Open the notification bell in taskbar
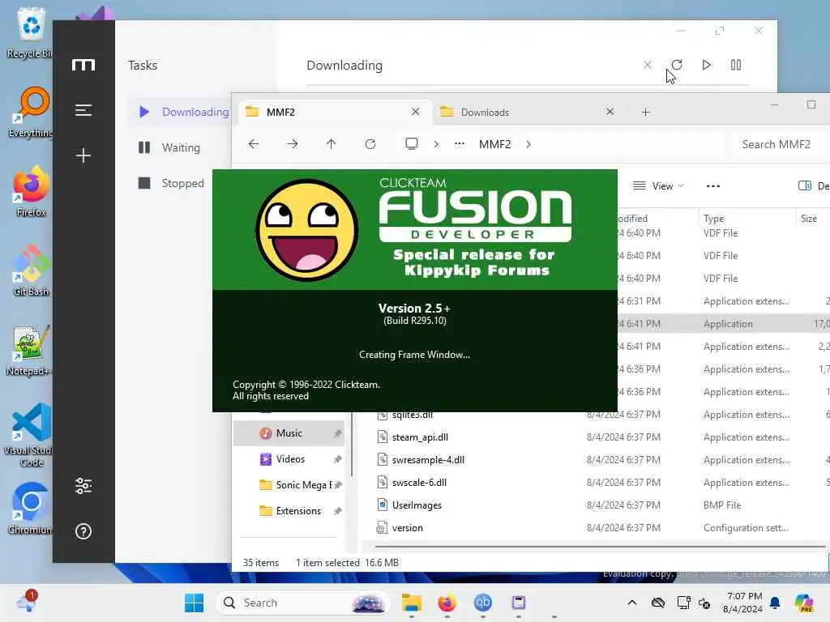Image resolution: width=830 pixels, height=622 pixels. 775,603
